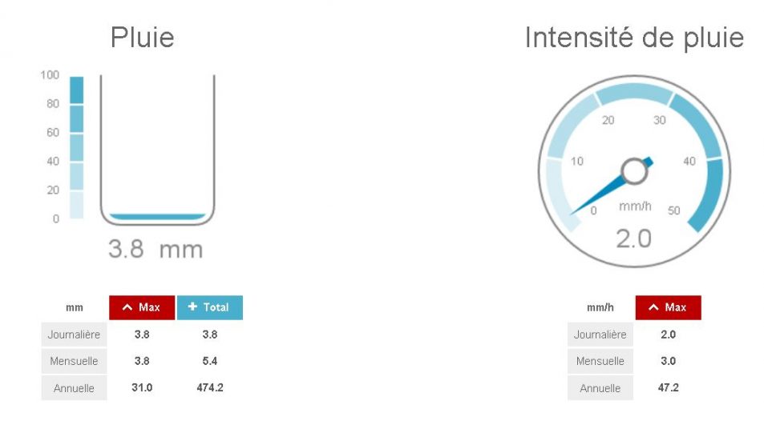
Task: Select Journalière in the rain intensity table
Action: tap(600, 335)
